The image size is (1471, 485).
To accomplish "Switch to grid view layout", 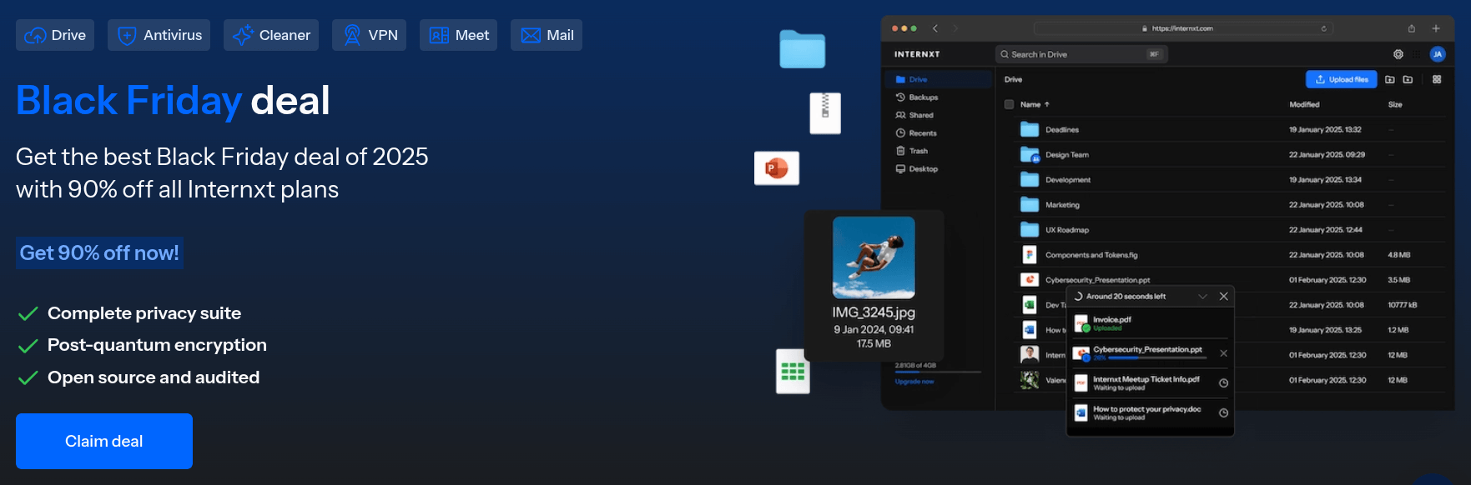I will (1437, 79).
